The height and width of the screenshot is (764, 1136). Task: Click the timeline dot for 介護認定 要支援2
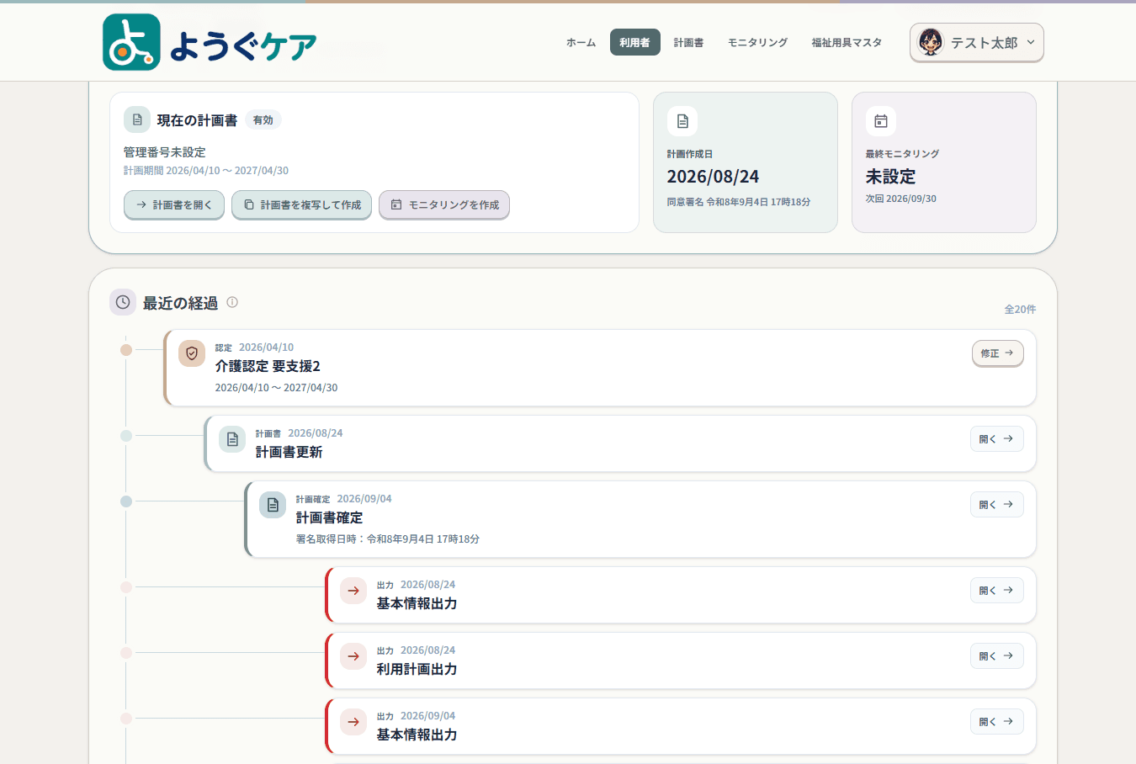click(x=126, y=350)
